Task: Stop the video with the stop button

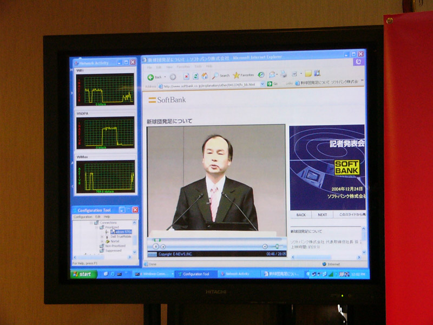Action: [163, 246]
